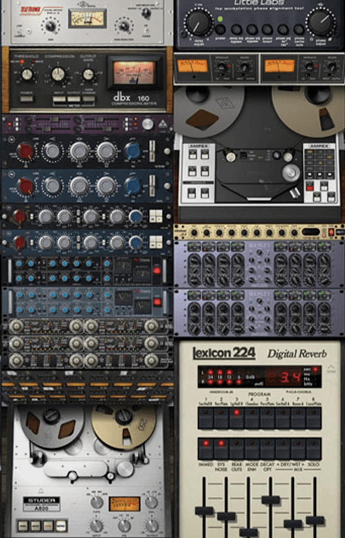Viewport: 345px width, 538px height.
Task: Toggle the Lexicon 224 Solo button
Action: tap(314, 449)
